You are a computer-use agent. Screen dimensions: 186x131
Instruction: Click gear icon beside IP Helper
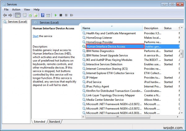coord(84,78)
